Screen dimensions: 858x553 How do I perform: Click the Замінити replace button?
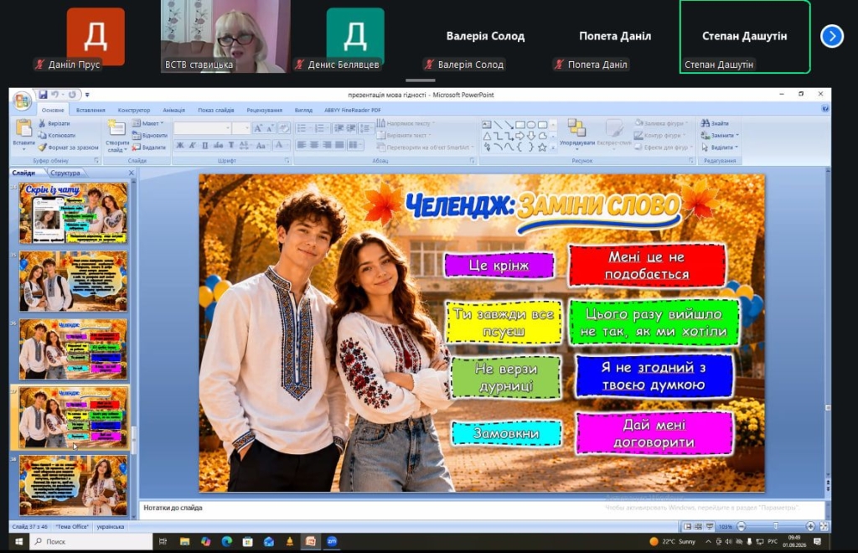[x=720, y=135]
